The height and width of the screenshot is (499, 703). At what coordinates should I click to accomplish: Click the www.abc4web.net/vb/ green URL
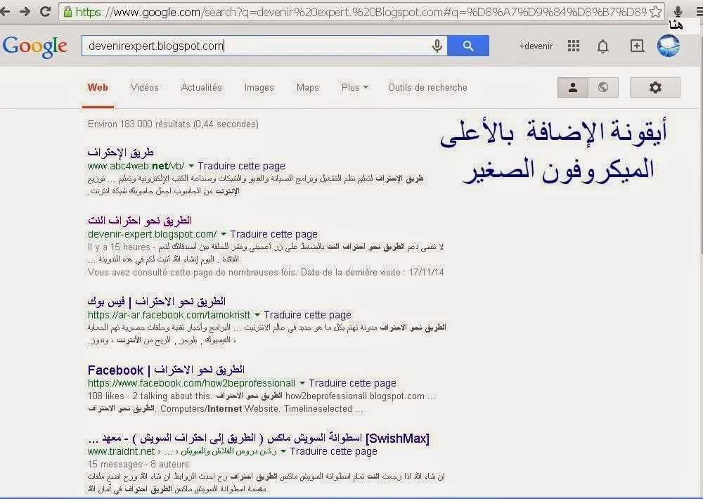136,166
